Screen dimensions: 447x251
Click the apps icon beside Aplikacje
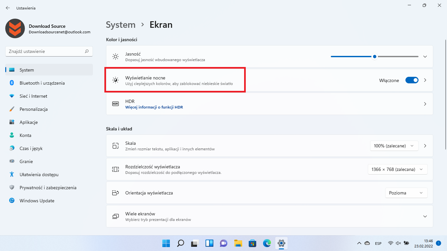[12, 122]
